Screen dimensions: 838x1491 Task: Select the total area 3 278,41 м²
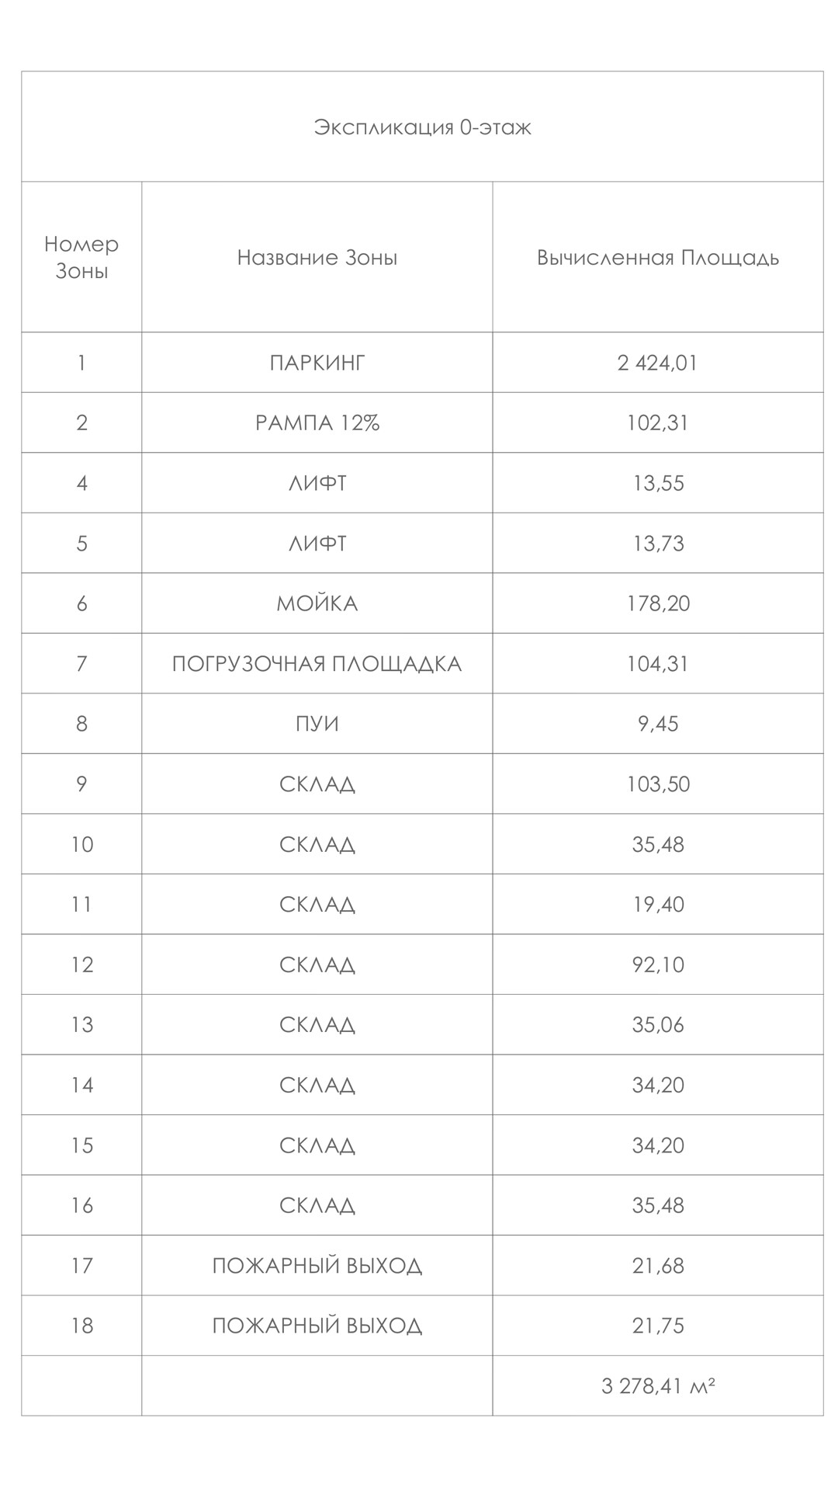point(657,1386)
